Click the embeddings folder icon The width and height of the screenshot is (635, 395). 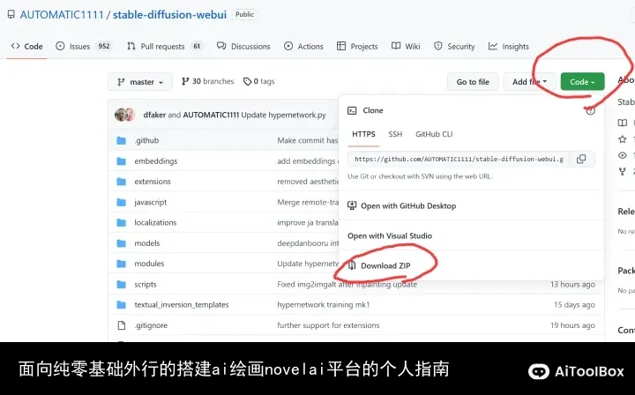[x=121, y=161]
